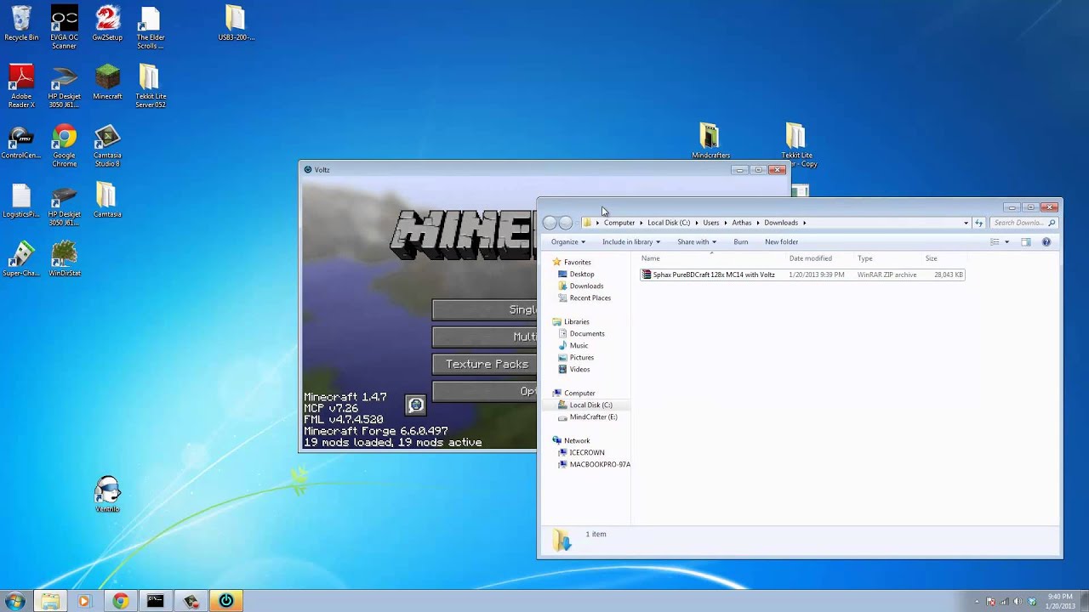Viewport: 1089px width, 612px height.
Task: Launch Google Chrome from desktop icon
Action: 64,145
